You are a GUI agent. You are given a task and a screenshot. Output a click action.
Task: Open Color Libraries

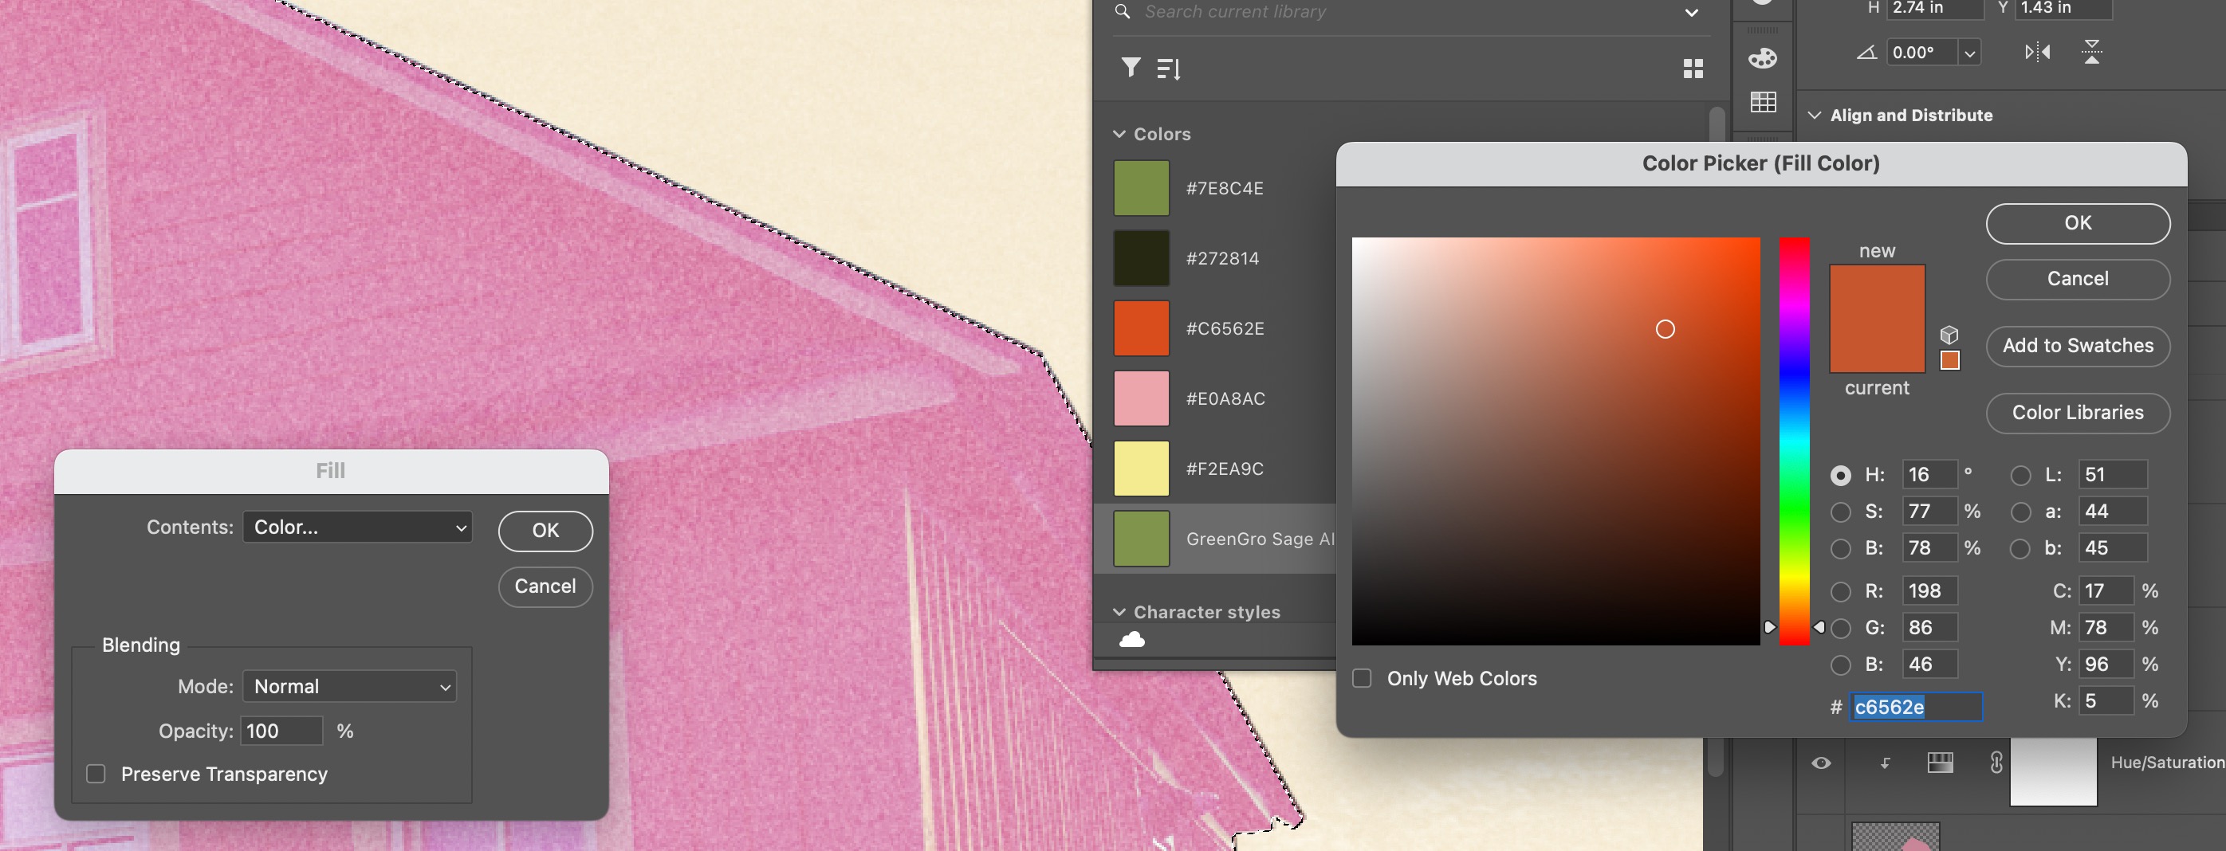click(x=2078, y=413)
